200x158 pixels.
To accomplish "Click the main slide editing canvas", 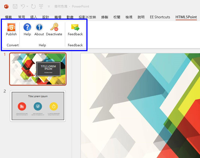I will coord(140,108).
